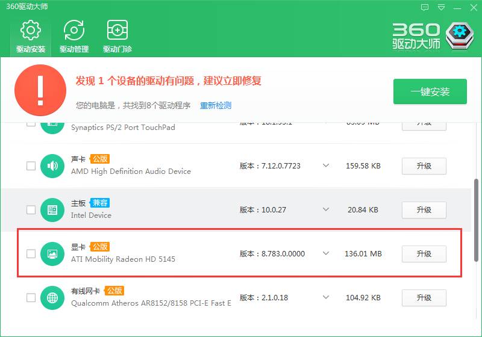The height and width of the screenshot is (337, 482).
Task: Click the red warning exclamation icon
Action: [x=40, y=90]
